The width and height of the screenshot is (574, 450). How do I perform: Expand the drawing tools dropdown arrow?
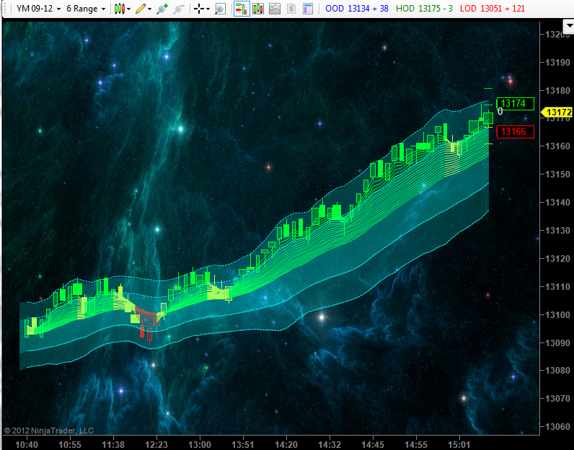coord(149,9)
